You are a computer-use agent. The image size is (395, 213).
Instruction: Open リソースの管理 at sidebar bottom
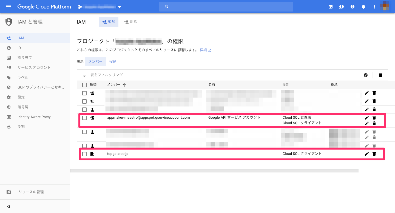[x=35, y=192]
